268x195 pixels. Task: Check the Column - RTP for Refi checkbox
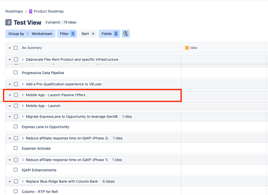click(x=16, y=191)
